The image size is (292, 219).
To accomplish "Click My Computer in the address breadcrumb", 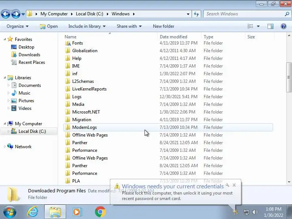I will click(x=54, y=14).
